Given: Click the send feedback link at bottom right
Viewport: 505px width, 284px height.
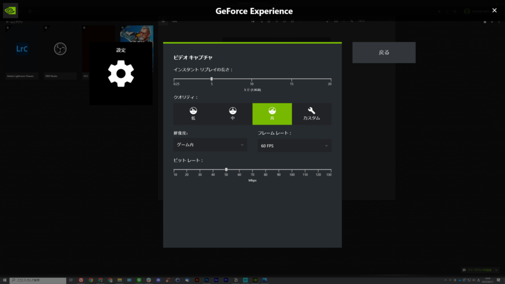Looking at the screenshot, I should click(x=480, y=270).
